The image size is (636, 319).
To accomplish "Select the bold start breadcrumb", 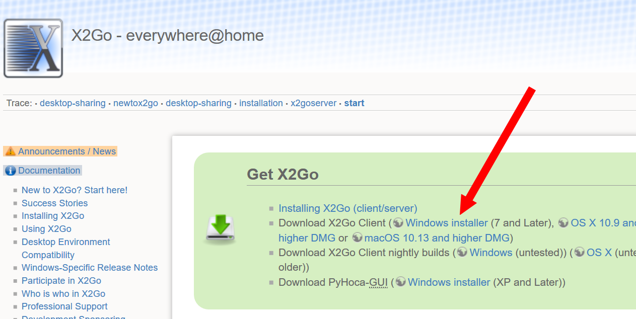I will click(x=354, y=103).
